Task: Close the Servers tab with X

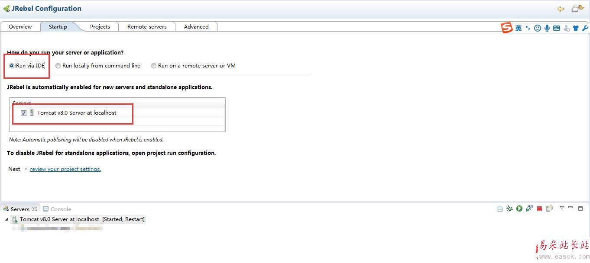Action: pyautogui.click(x=35, y=209)
